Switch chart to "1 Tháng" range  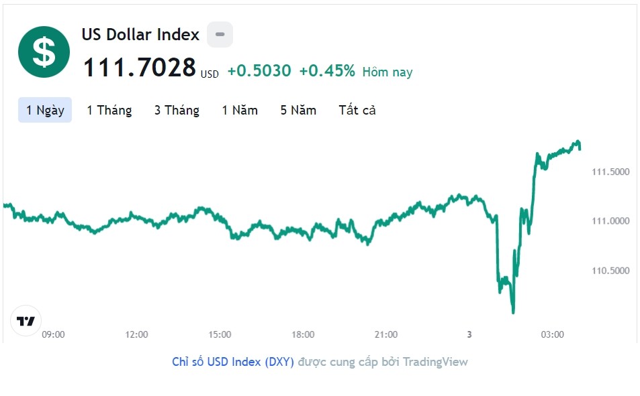click(109, 110)
